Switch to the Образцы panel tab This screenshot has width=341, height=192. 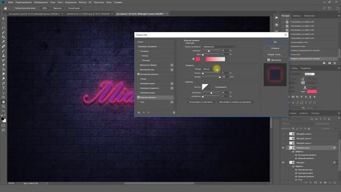(297, 15)
